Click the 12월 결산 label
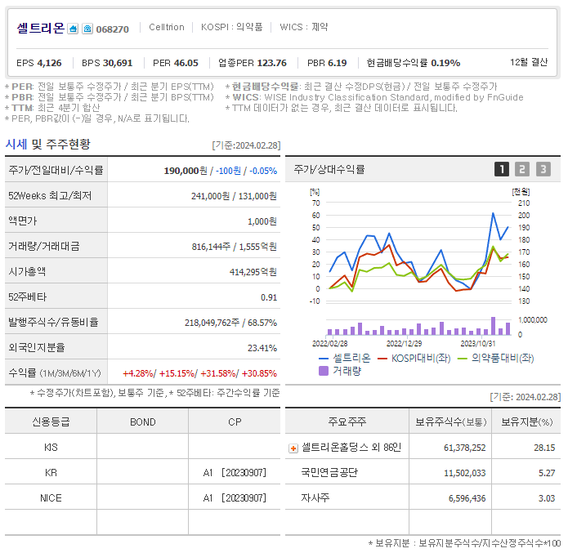This screenshot has height=553, width=568. pos(529,62)
